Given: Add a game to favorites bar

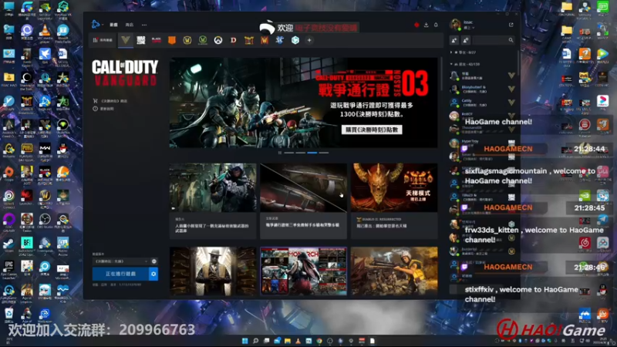Looking at the screenshot, I should (309, 40).
